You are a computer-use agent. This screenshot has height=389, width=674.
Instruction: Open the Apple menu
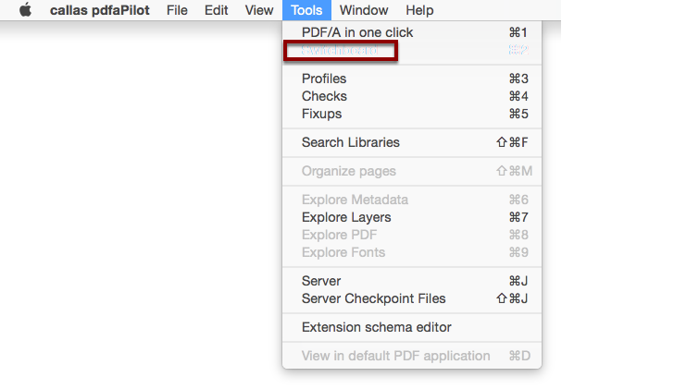(25, 10)
